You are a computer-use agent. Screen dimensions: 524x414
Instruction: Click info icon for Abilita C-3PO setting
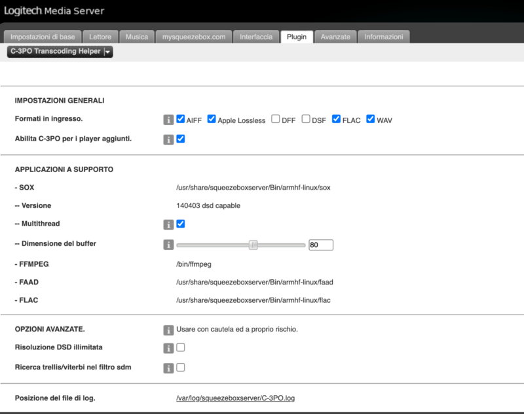click(x=168, y=139)
